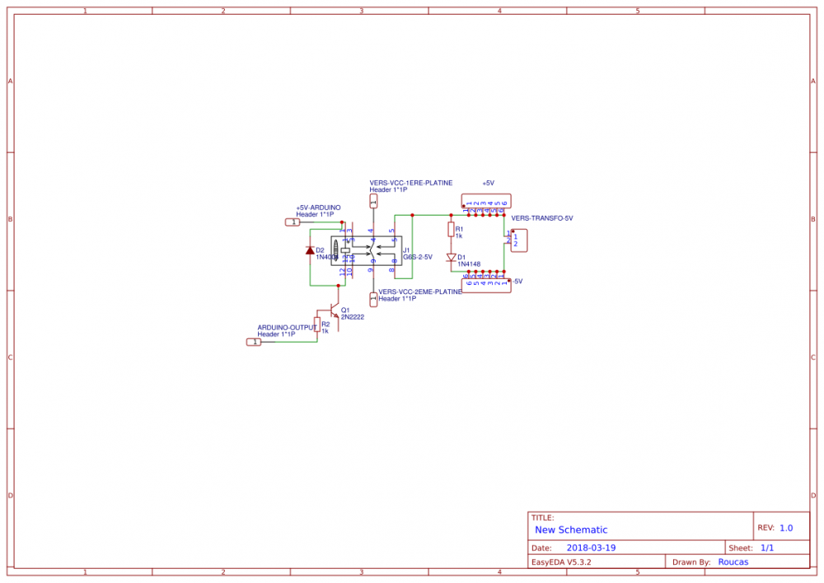Click the ARDUINO-OUTPUT header pin 1 box
824x583 pixels.
(x=254, y=342)
